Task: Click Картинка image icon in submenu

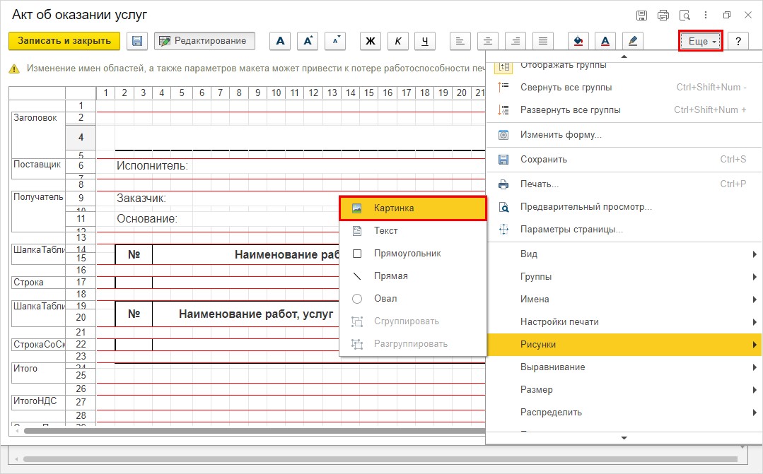Action: click(x=356, y=208)
